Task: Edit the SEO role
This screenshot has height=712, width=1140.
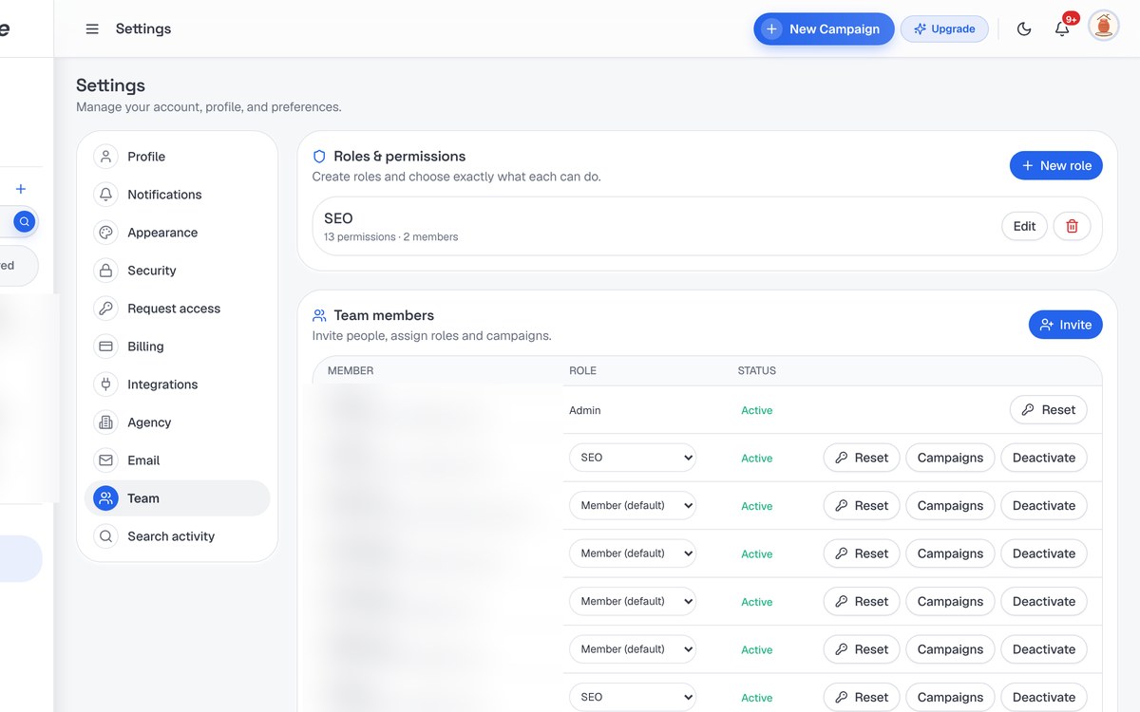Action: 1024,226
